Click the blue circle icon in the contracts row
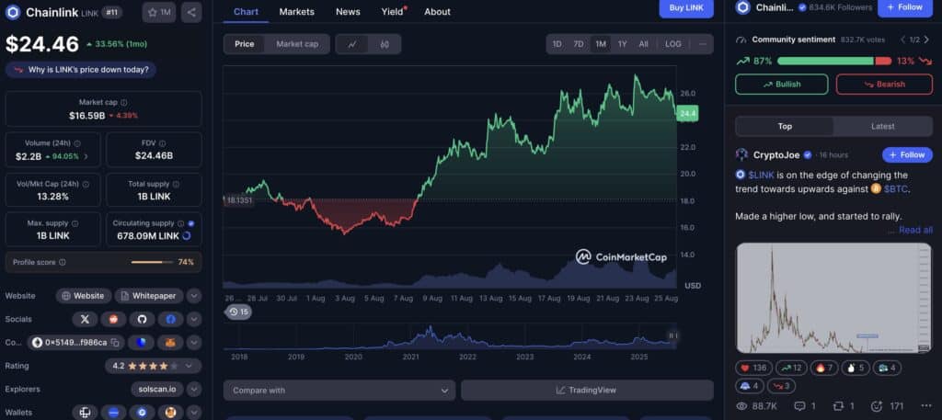Image resolution: width=942 pixels, height=420 pixels. 142,343
